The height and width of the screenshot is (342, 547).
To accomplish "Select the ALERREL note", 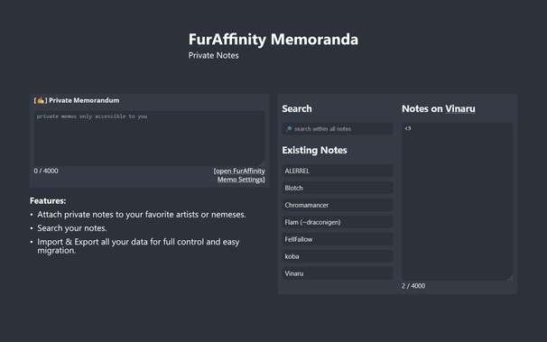I will [x=338, y=171].
